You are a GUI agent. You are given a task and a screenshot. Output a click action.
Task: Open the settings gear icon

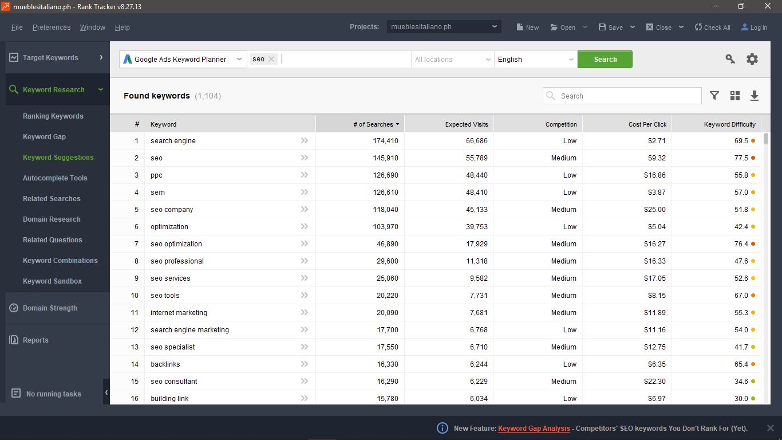752,59
